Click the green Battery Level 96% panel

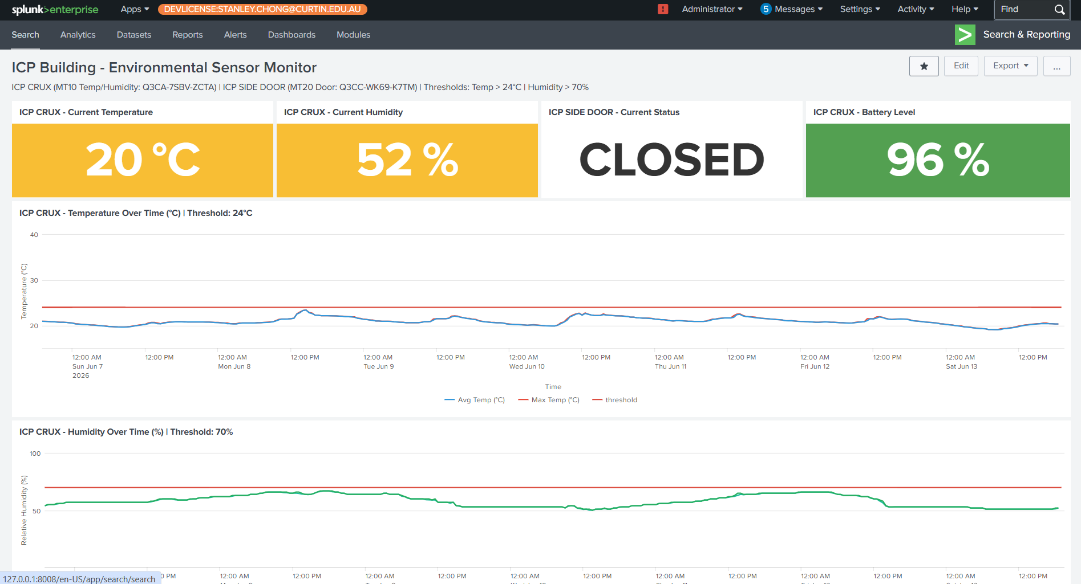[x=938, y=160]
